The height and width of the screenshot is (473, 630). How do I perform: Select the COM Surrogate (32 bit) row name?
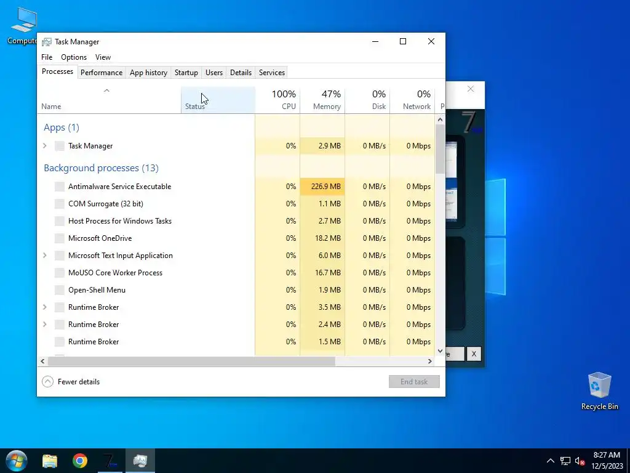(106, 203)
